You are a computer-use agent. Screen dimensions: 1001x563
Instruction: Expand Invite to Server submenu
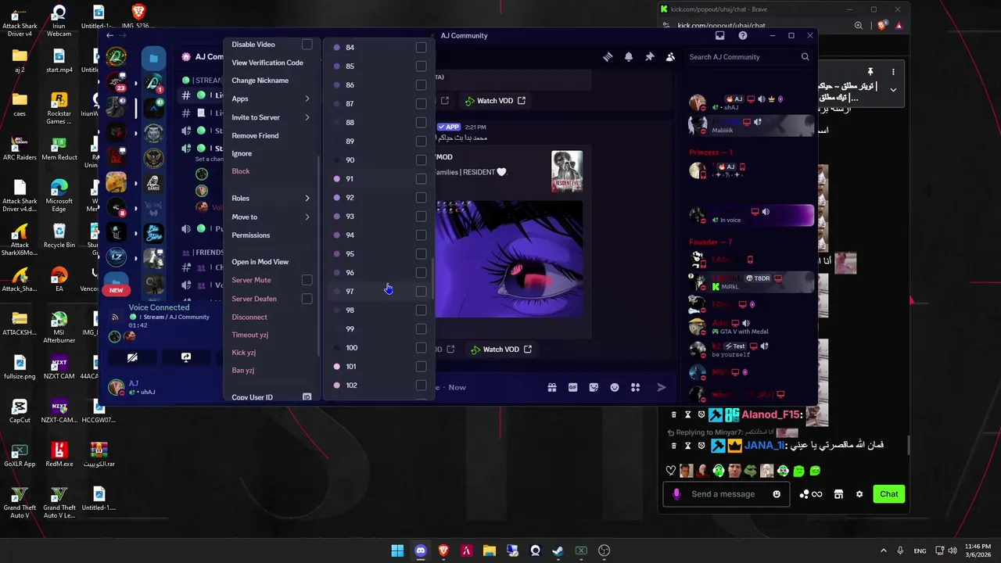click(x=271, y=117)
